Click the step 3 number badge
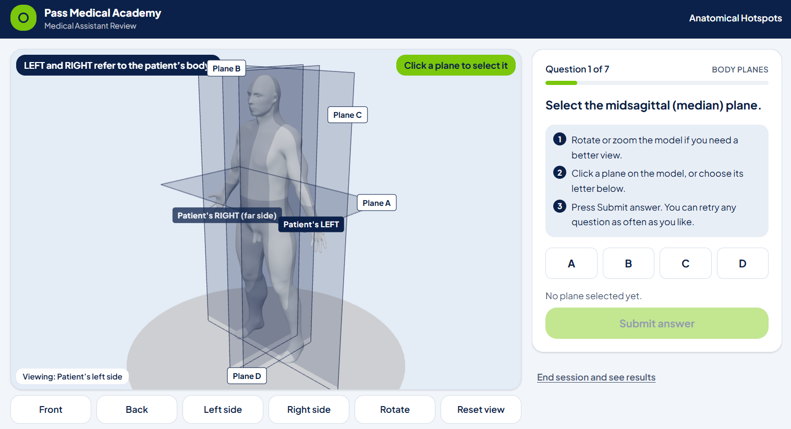Screen dimensions: 791x429 pyautogui.click(x=559, y=206)
